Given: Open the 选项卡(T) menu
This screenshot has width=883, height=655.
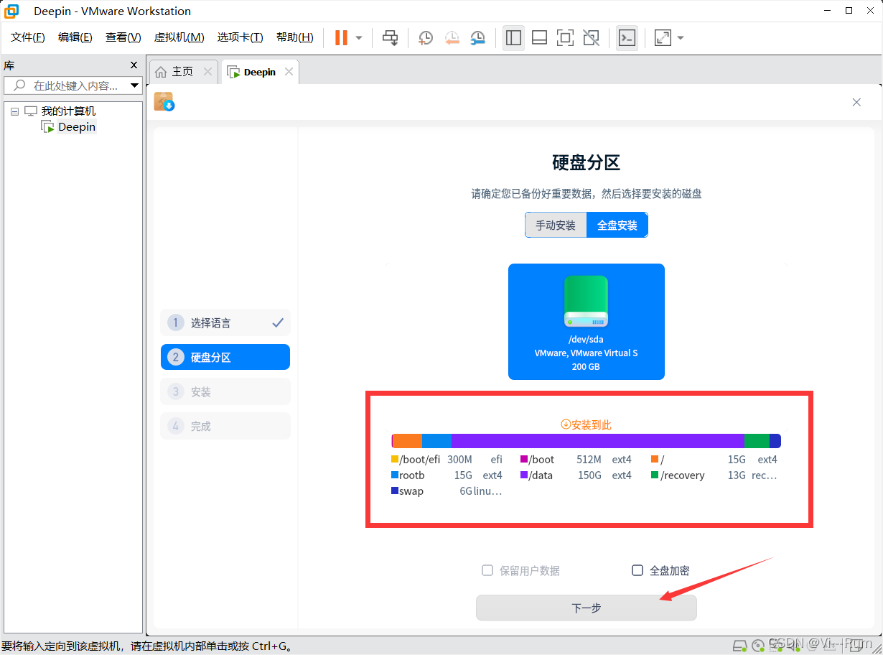Looking at the screenshot, I should click(240, 37).
